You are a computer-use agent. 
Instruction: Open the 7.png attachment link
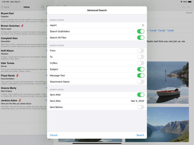pos(170,30)
